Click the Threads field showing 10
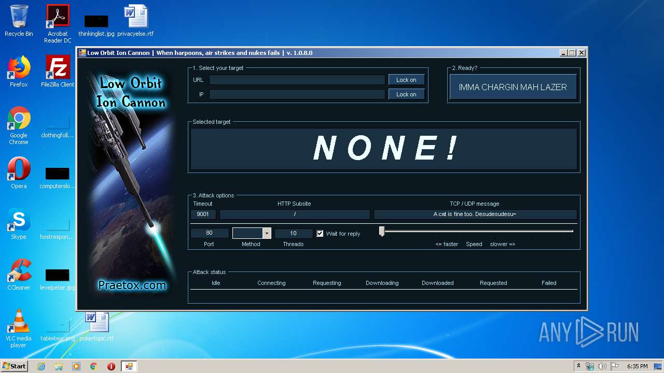664x373 pixels. pyautogui.click(x=294, y=233)
